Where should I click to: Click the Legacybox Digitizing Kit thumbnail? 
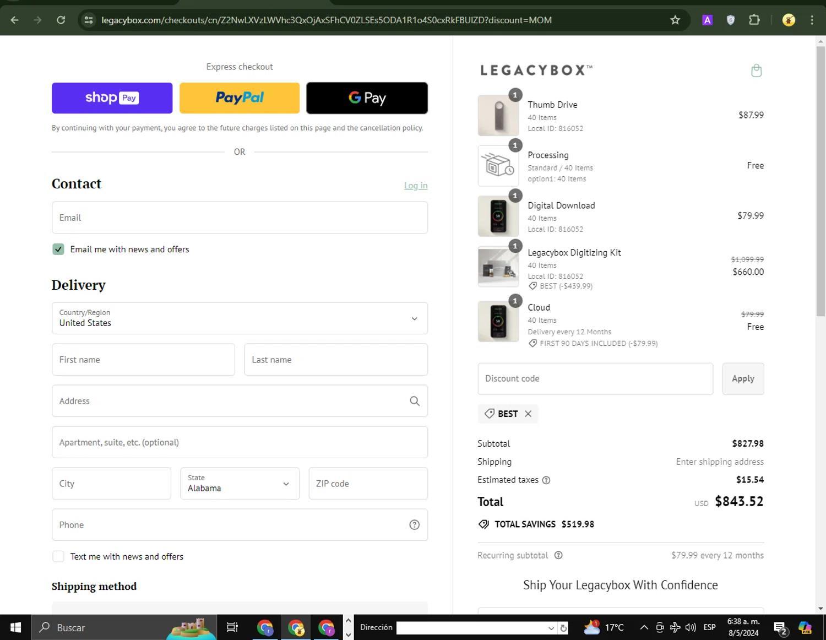coord(498,267)
